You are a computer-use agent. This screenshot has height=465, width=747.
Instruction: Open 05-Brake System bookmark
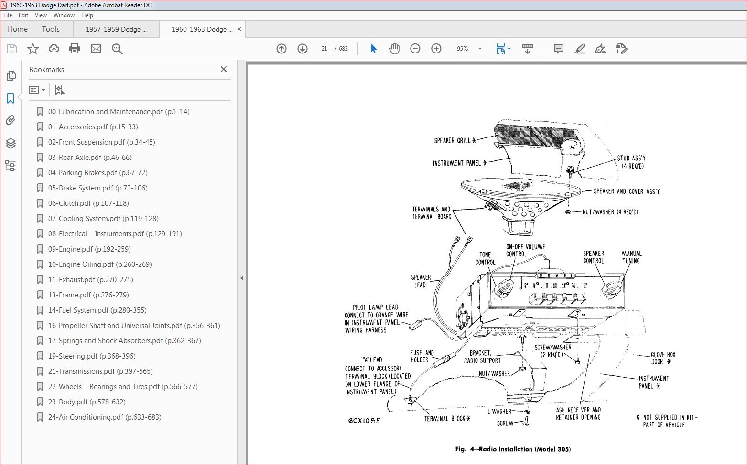click(97, 188)
